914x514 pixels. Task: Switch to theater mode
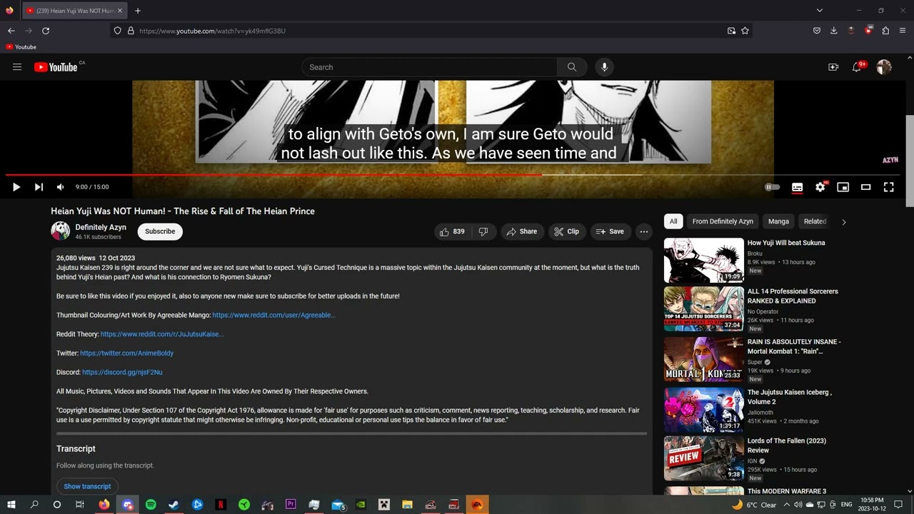pyautogui.click(x=866, y=187)
